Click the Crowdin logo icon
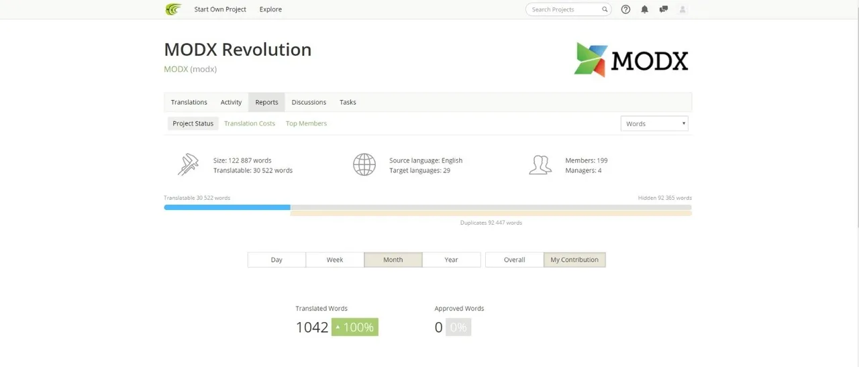Screen dimensions: 859x367 (173, 9)
